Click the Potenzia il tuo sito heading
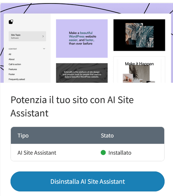The height and width of the screenshot is (196, 173). tap(72, 107)
